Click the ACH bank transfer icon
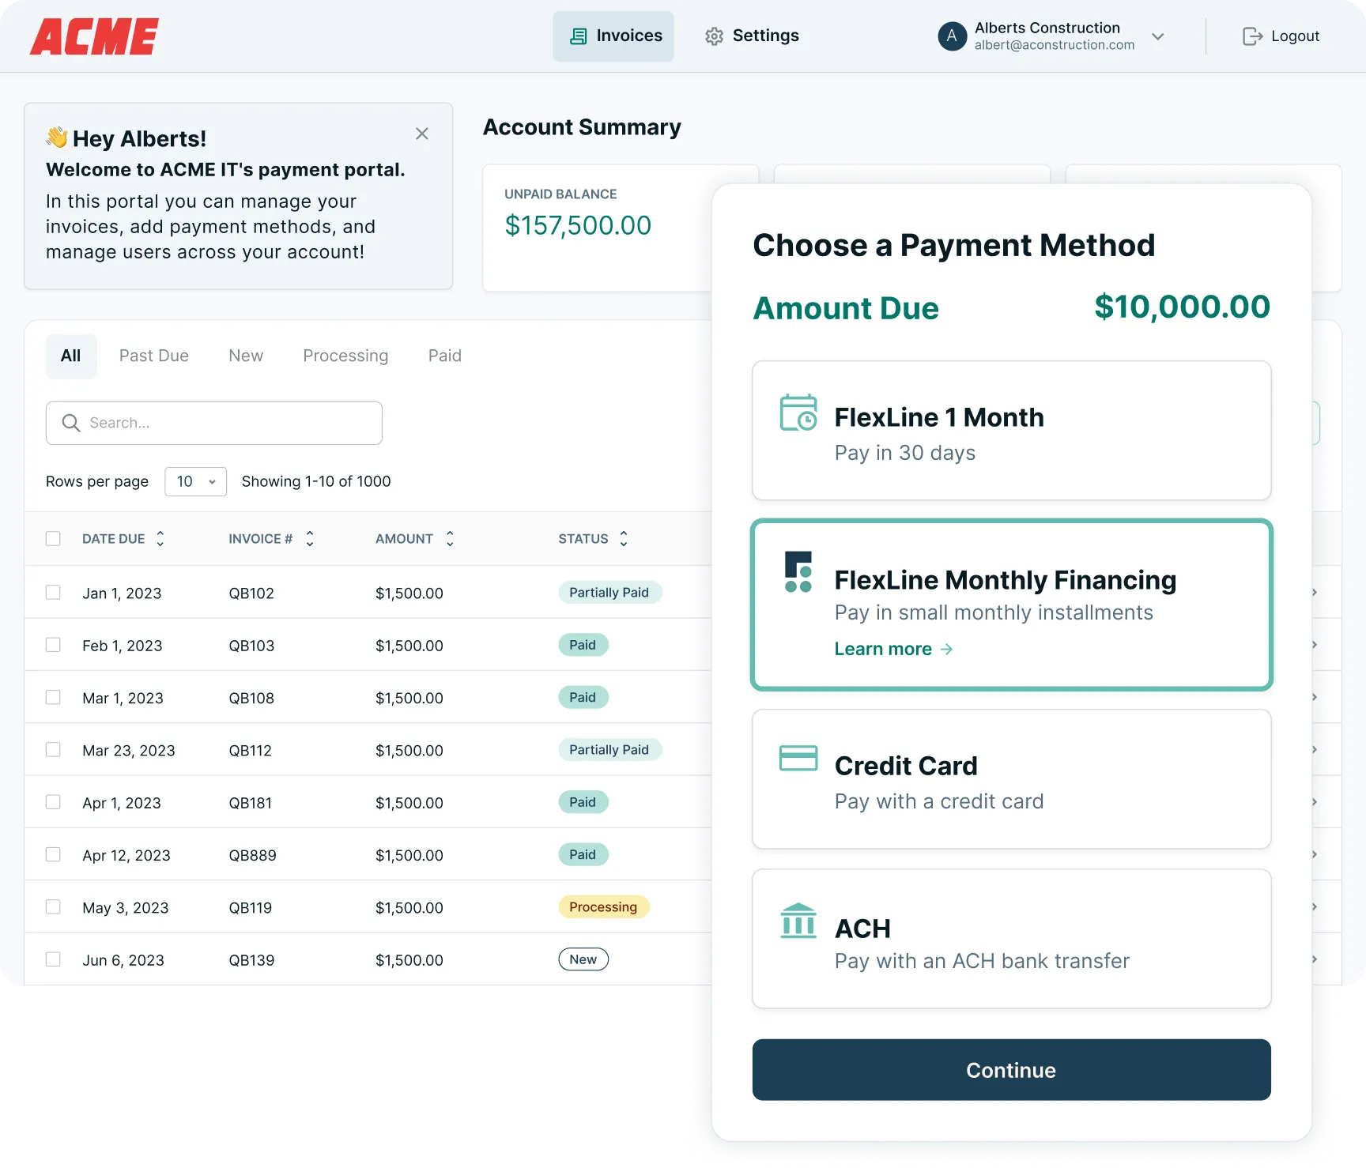 click(798, 921)
